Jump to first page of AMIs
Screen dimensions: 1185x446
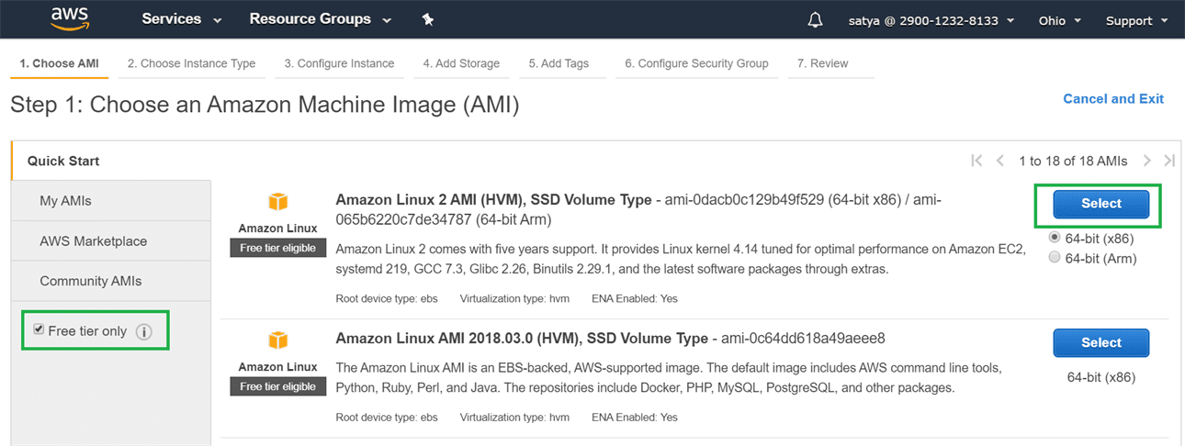click(976, 161)
